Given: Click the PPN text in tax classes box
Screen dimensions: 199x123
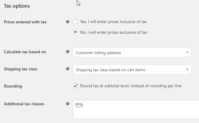Looking at the screenshot, I should click(79, 105).
